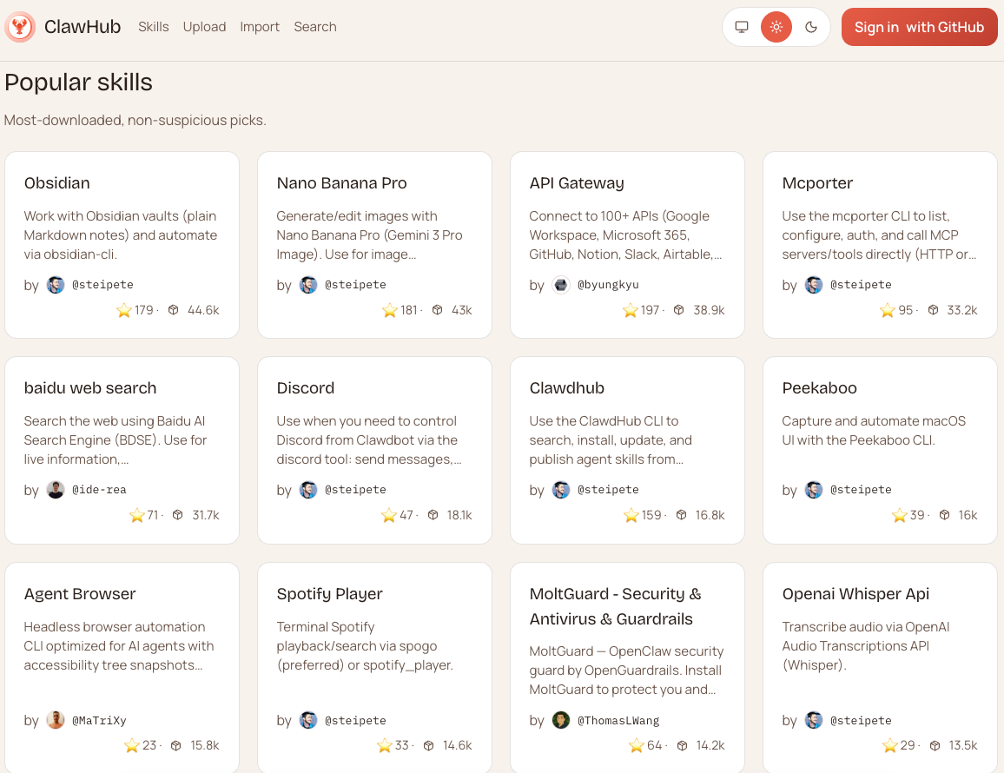Viewport: 1004px width, 773px height.
Task: Click download cube icon on Nano Banana Pro
Action: click(438, 310)
